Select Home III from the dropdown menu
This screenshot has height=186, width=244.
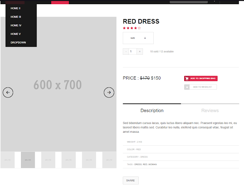click(16, 17)
